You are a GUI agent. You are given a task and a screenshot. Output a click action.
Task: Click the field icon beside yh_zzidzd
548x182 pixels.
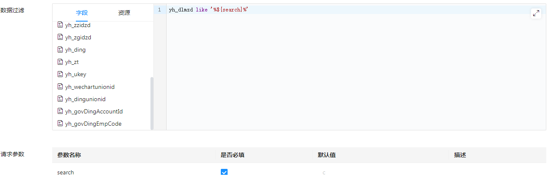pyautogui.click(x=60, y=25)
